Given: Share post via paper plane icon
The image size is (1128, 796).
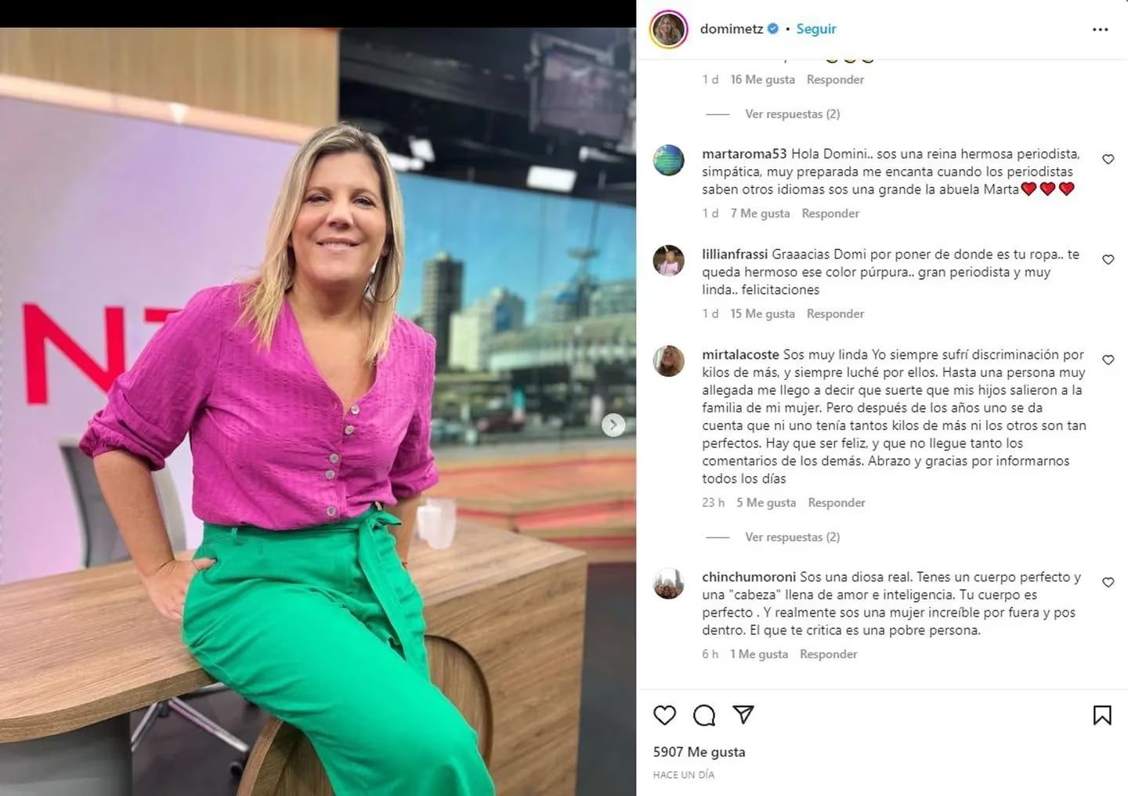Looking at the screenshot, I should (x=743, y=715).
